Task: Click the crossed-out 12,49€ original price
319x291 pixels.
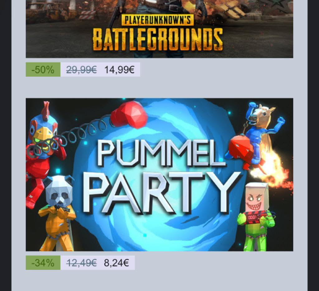Action: [x=81, y=263]
